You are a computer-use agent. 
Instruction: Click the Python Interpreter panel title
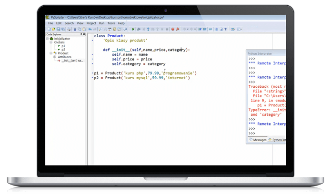click(x=260, y=54)
